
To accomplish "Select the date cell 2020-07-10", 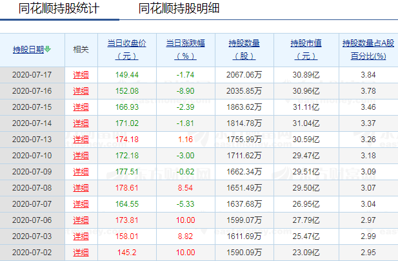I will [32, 156].
